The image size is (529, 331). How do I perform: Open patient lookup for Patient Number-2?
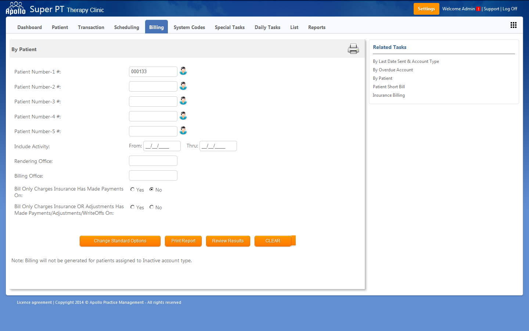coord(183,86)
